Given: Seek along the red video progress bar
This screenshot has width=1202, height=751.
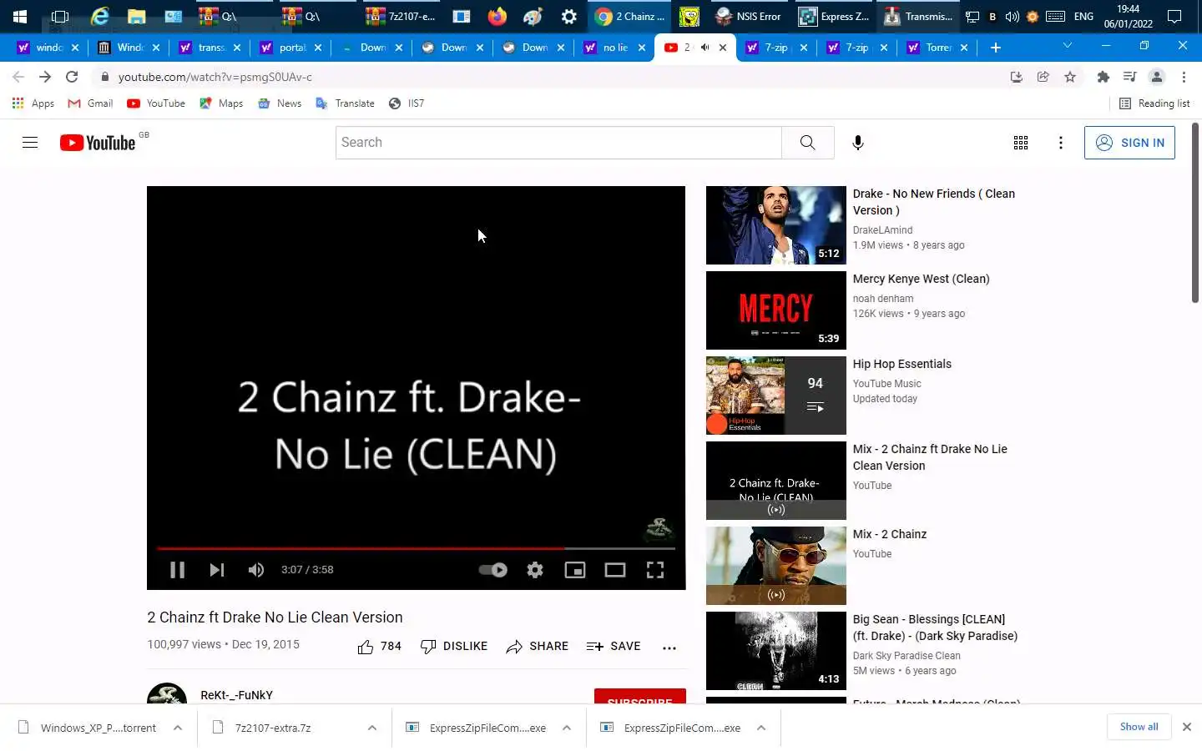Looking at the screenshot, I should 416,548.
